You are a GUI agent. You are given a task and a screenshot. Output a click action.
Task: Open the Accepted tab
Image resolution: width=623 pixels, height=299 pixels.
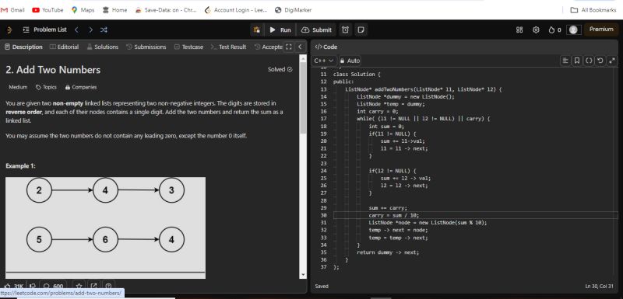(x=269, y=47)
